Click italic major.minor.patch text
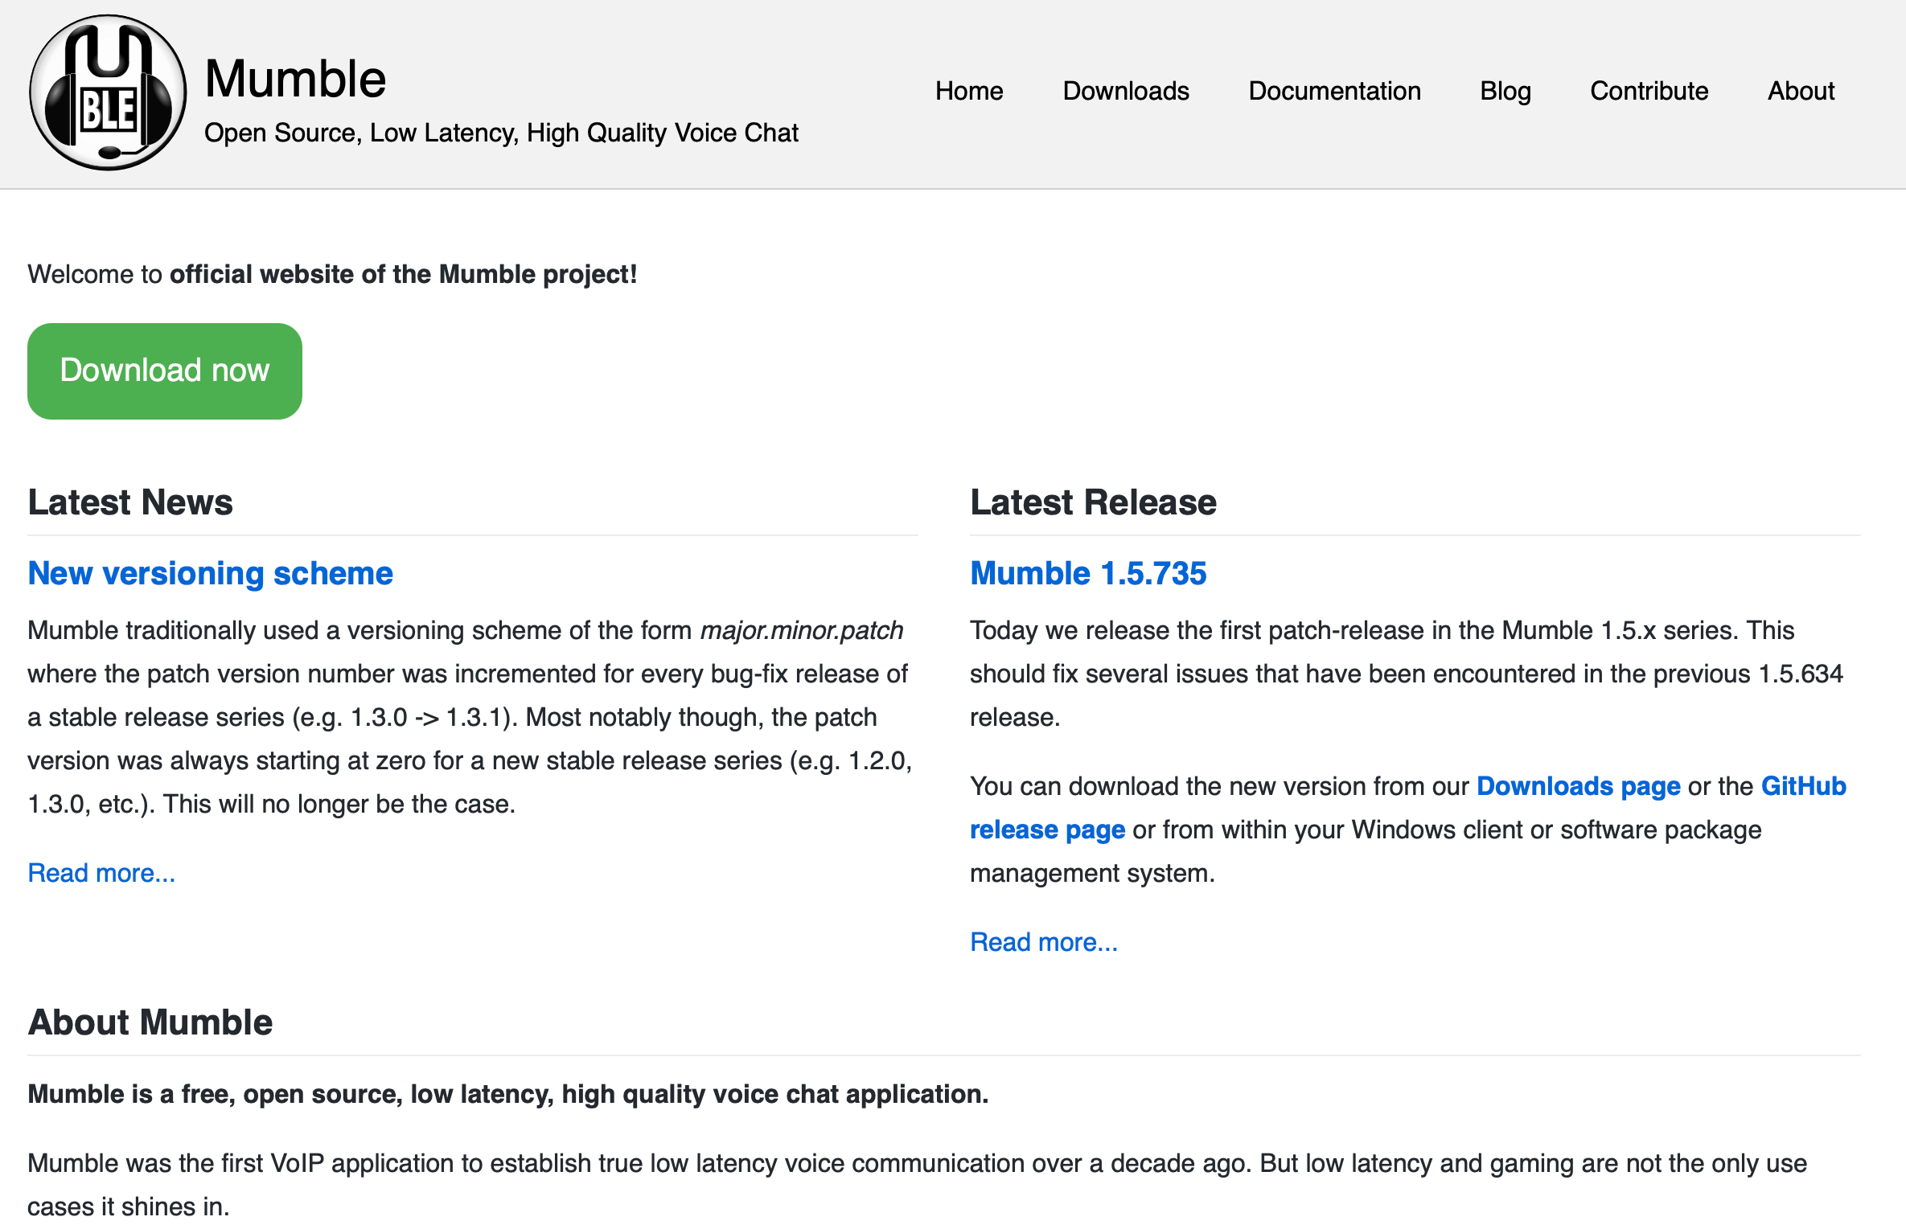Viewport: 1906px width, 1225px height. click(802, 630)
